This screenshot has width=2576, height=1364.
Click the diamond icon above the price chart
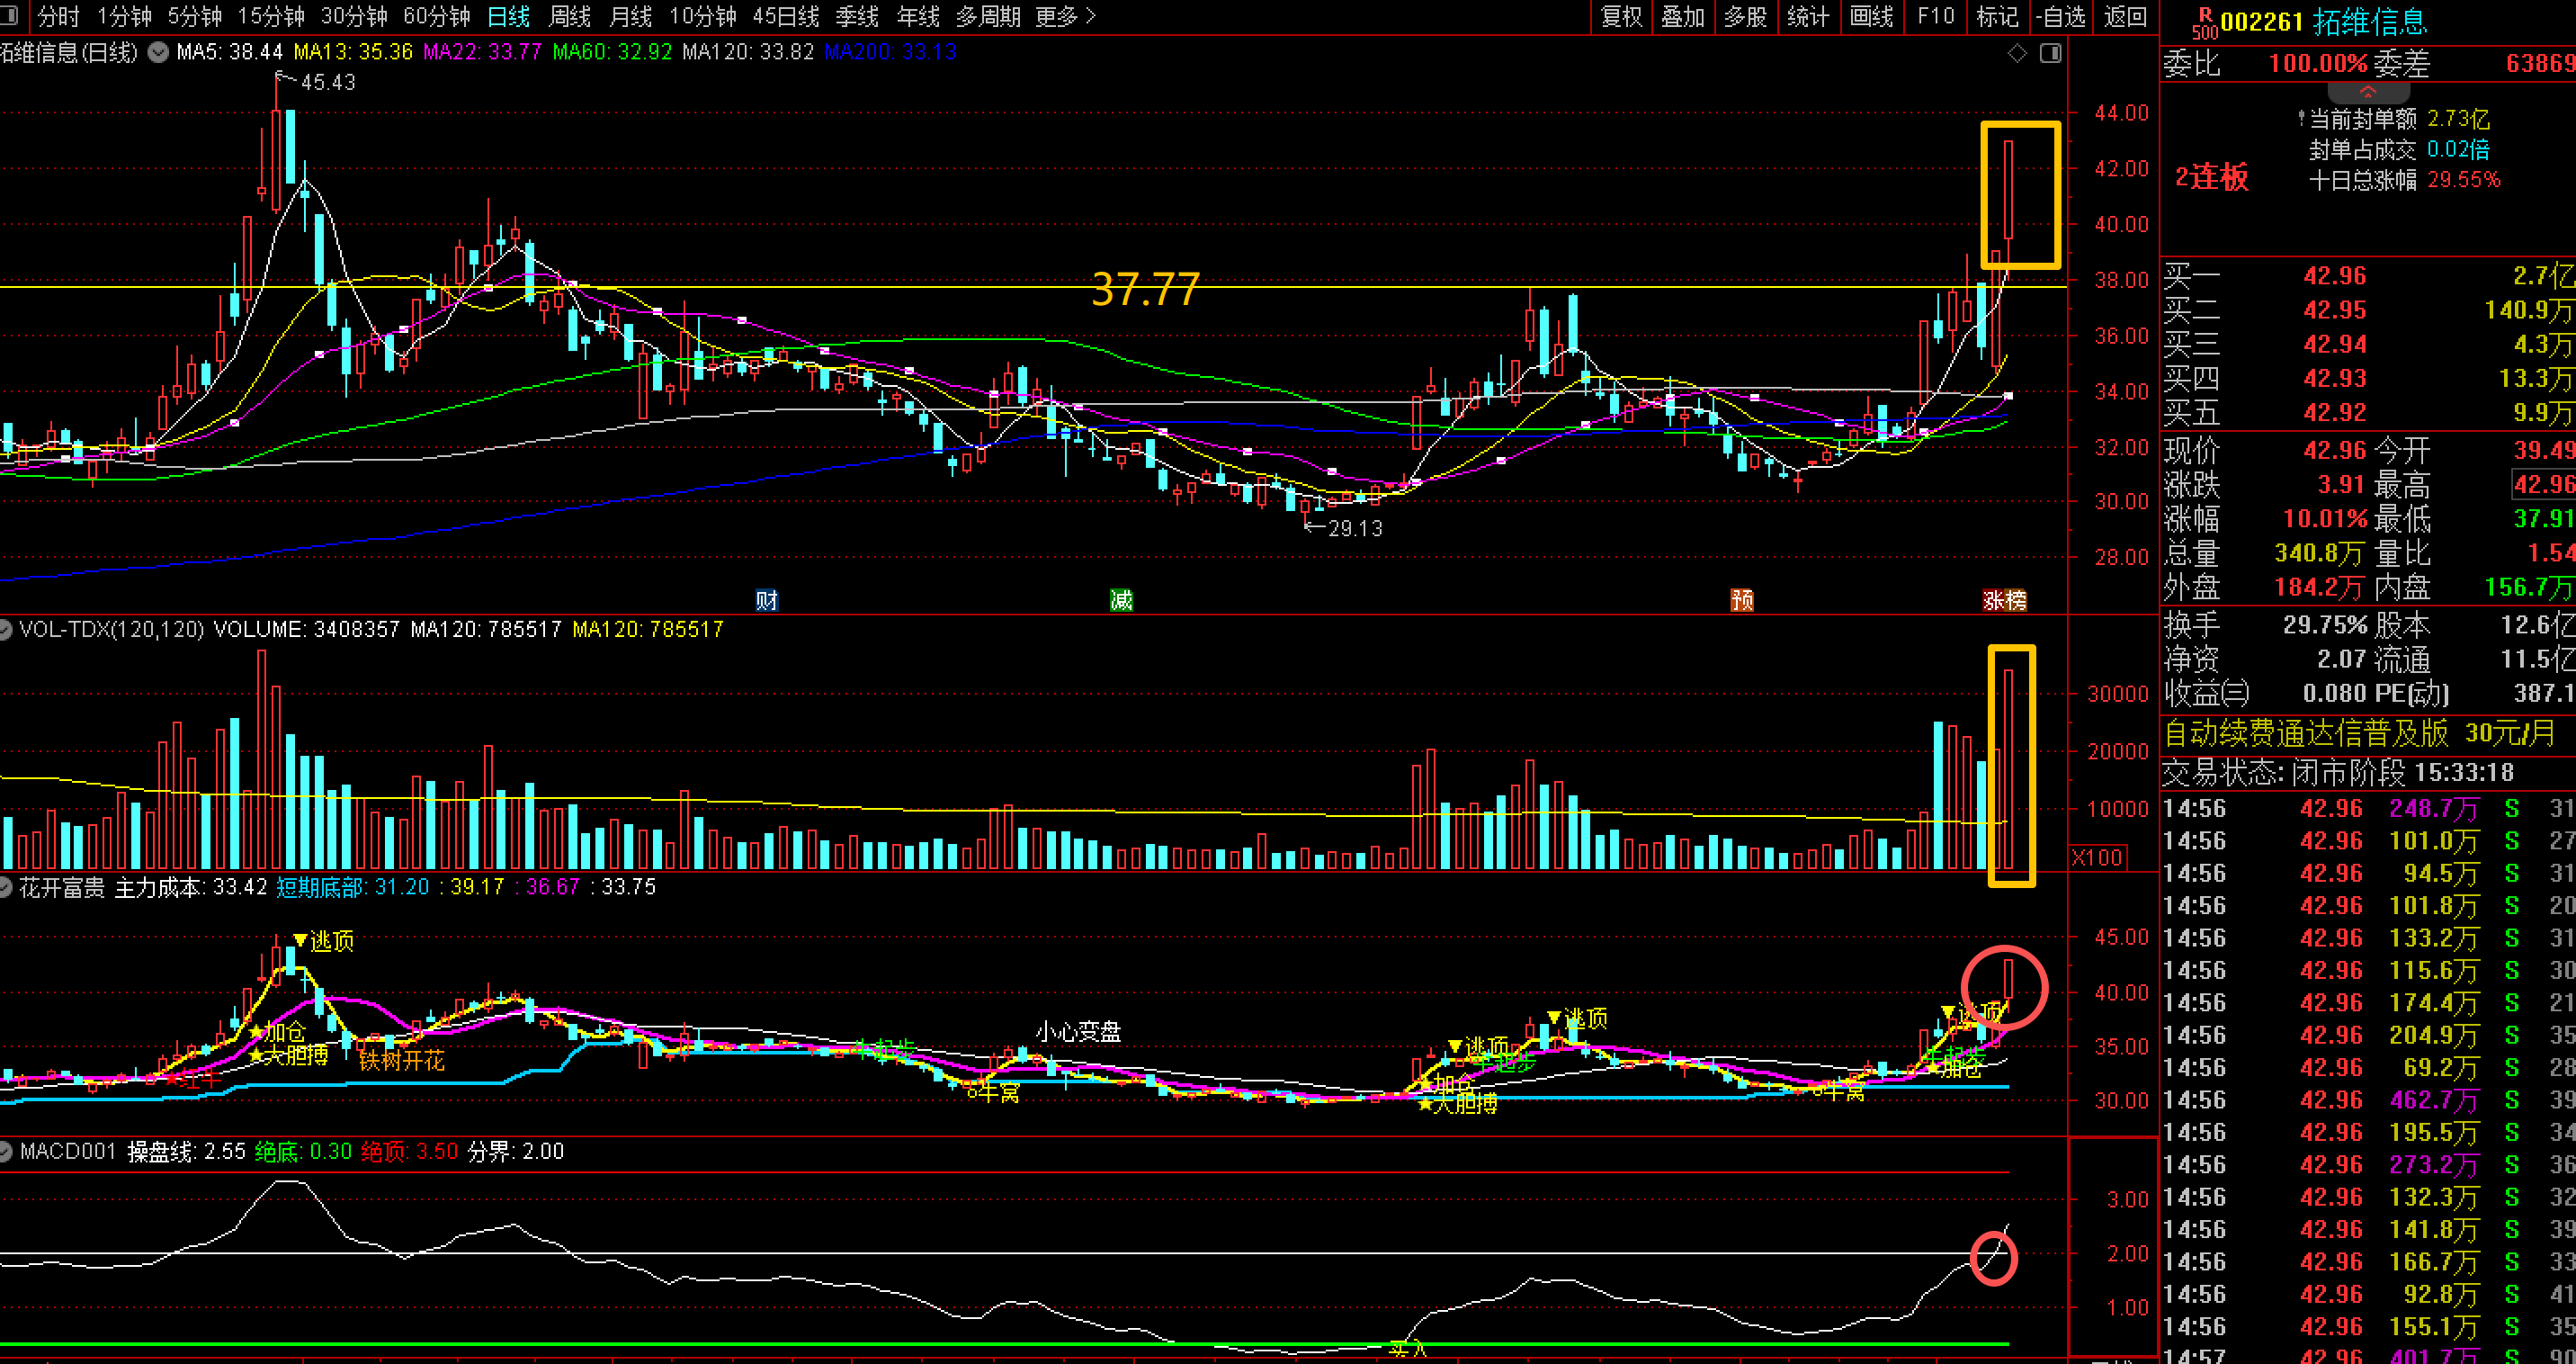point(2017,53)
